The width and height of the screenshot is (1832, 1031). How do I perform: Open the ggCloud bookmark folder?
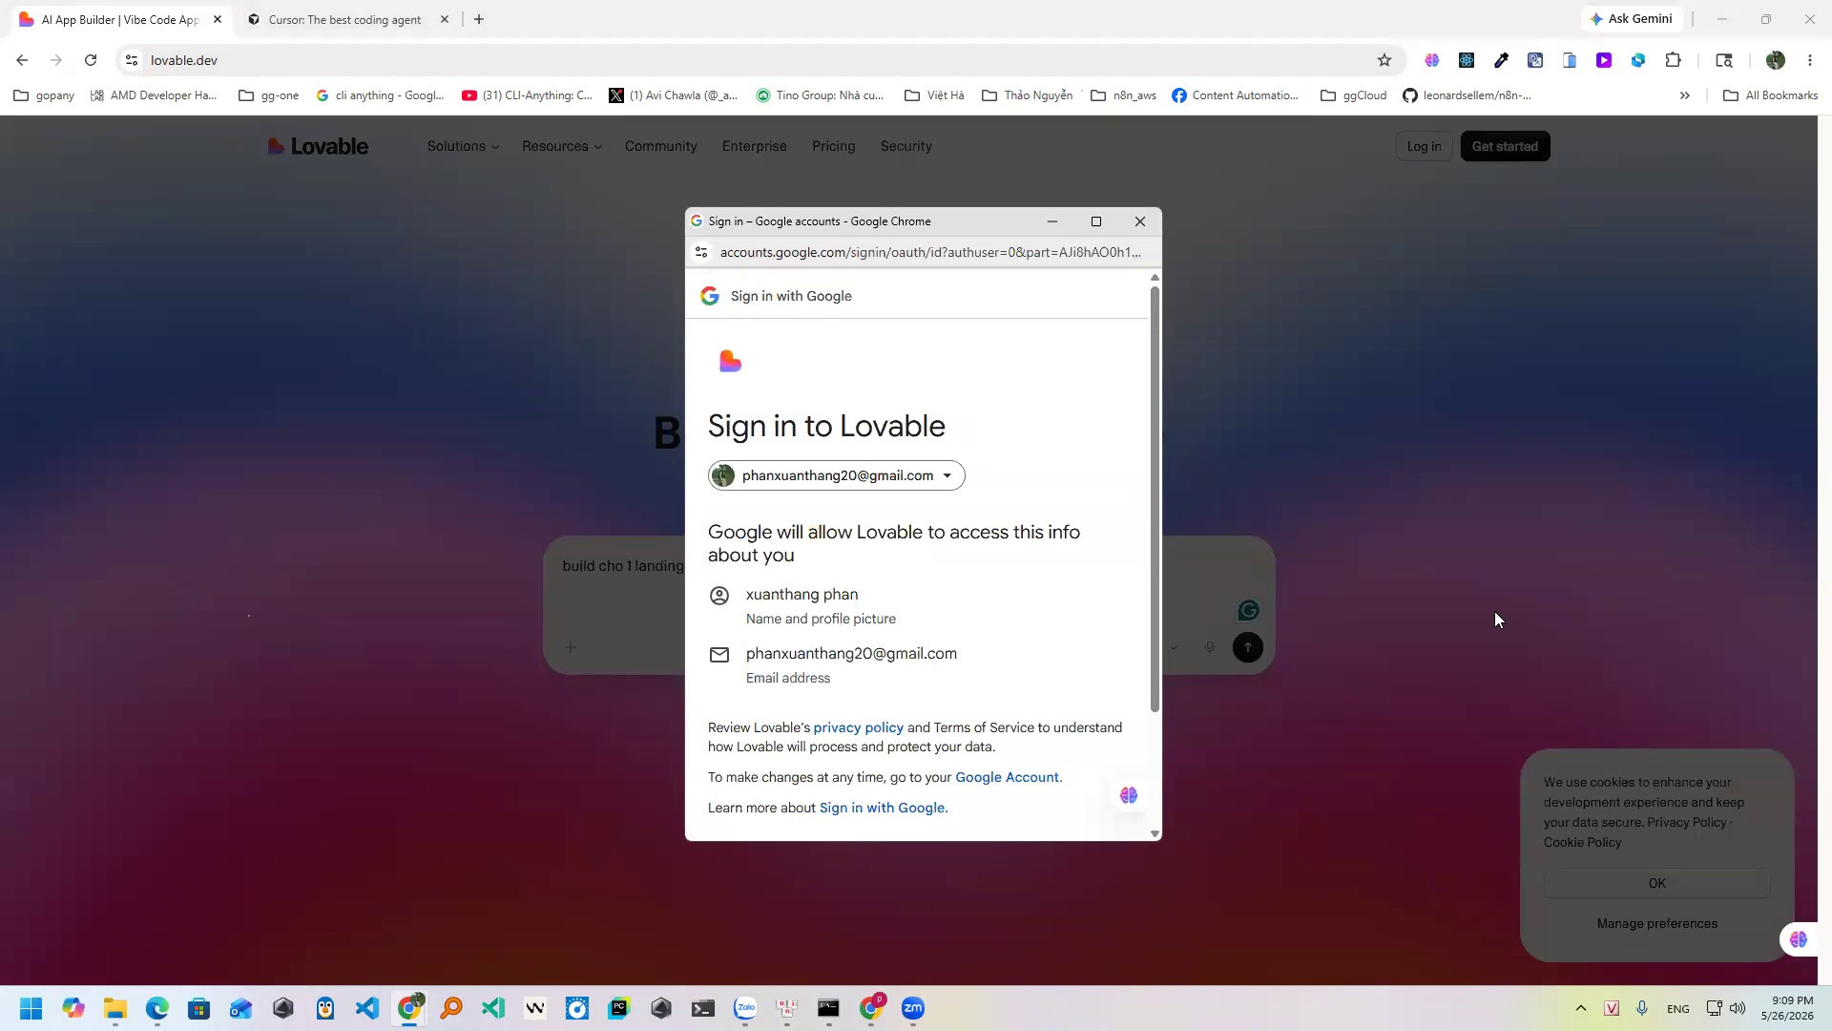(x=1354, y=95)
